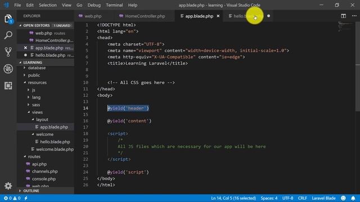Collapse the welcome folder
Screen dimensions: 360x202
point(44,134)
